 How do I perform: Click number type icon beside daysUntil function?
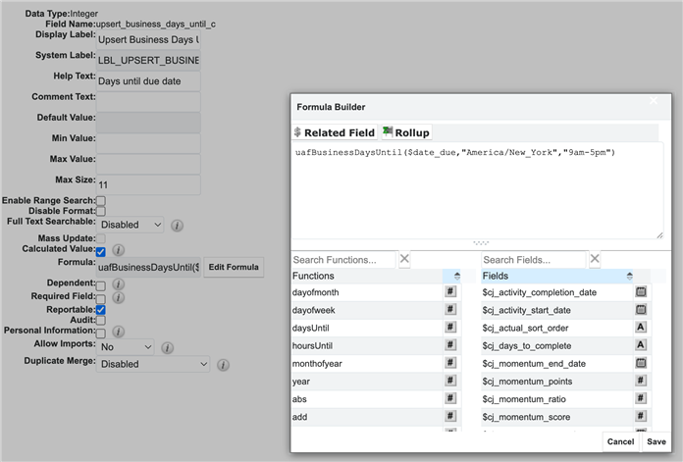pyautogui.click(x=450, y=328)
